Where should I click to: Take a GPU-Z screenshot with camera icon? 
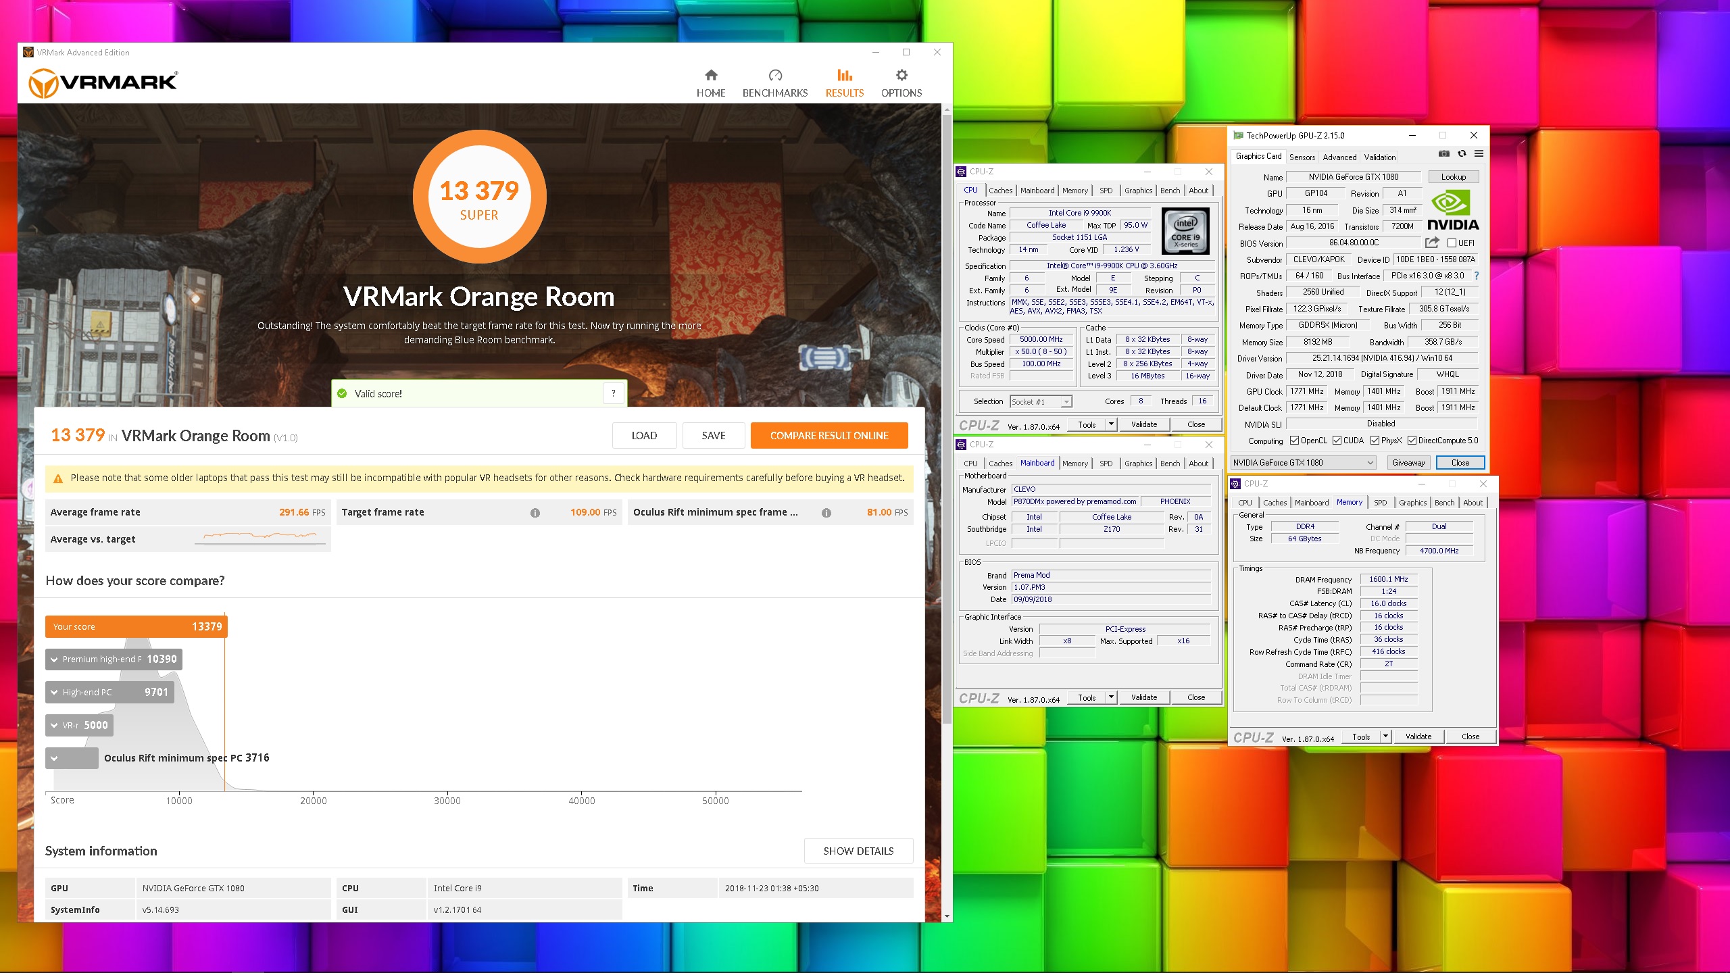[1444, 154]
